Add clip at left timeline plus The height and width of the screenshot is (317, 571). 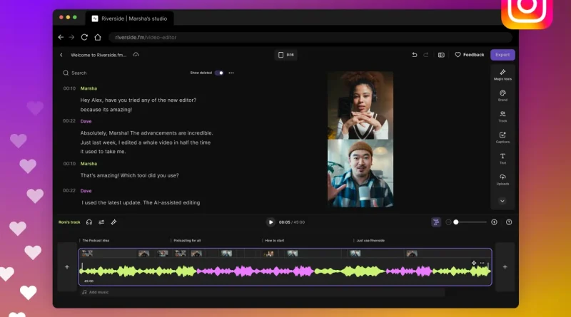tap(67, 267)
